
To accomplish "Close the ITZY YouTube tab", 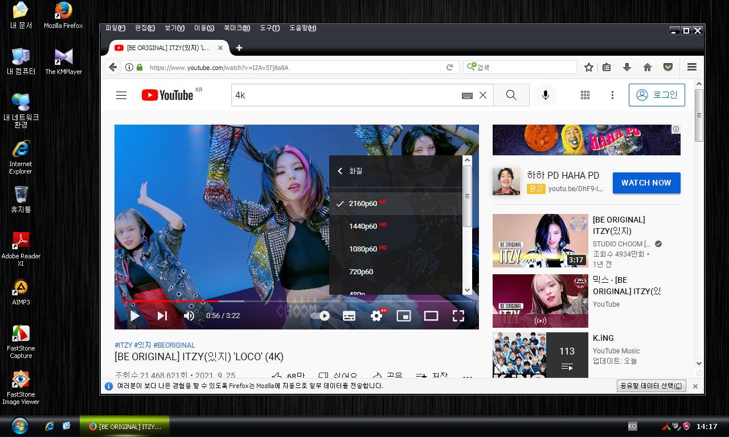I will pos(220,48).
